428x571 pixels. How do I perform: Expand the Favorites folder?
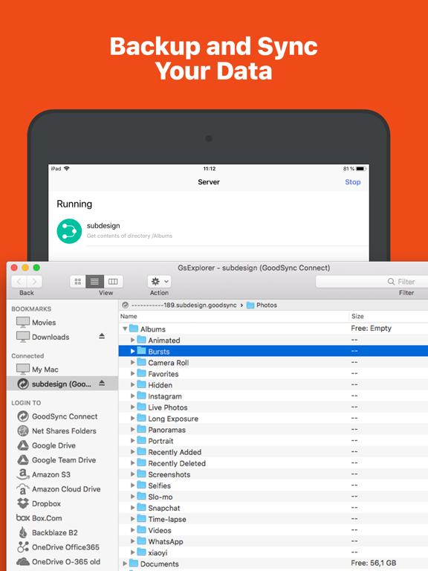click(x=132, y=374)
